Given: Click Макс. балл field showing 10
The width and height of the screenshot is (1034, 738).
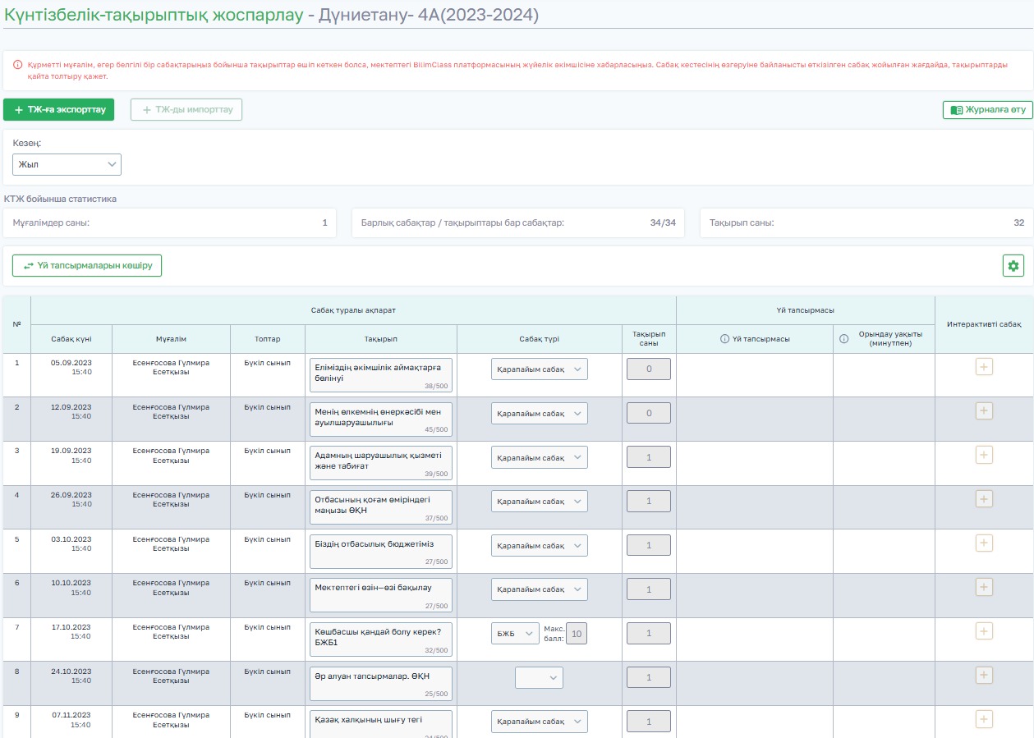Looking at the screenshot, I should 577,634.
